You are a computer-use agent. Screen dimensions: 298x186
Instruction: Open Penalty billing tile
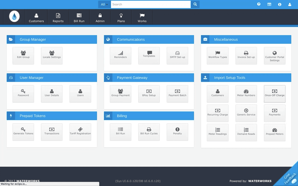point(177,132)
